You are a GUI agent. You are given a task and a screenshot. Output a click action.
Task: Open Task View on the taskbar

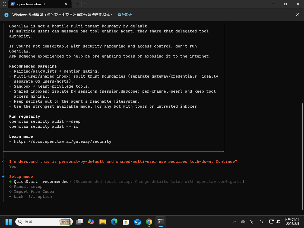point(79,222)
